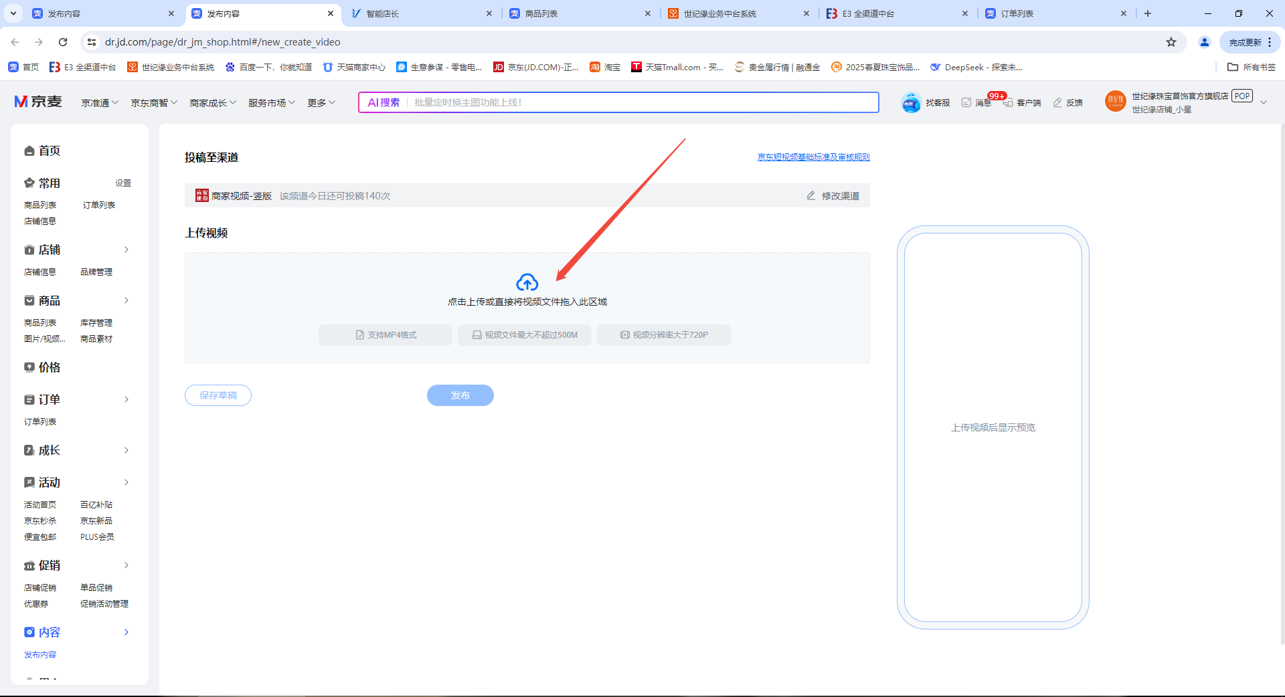Viewport: 1285px width, 697px height.
Task: Open 找客服 customer service robot icon
Action: (x=912, y=102)
